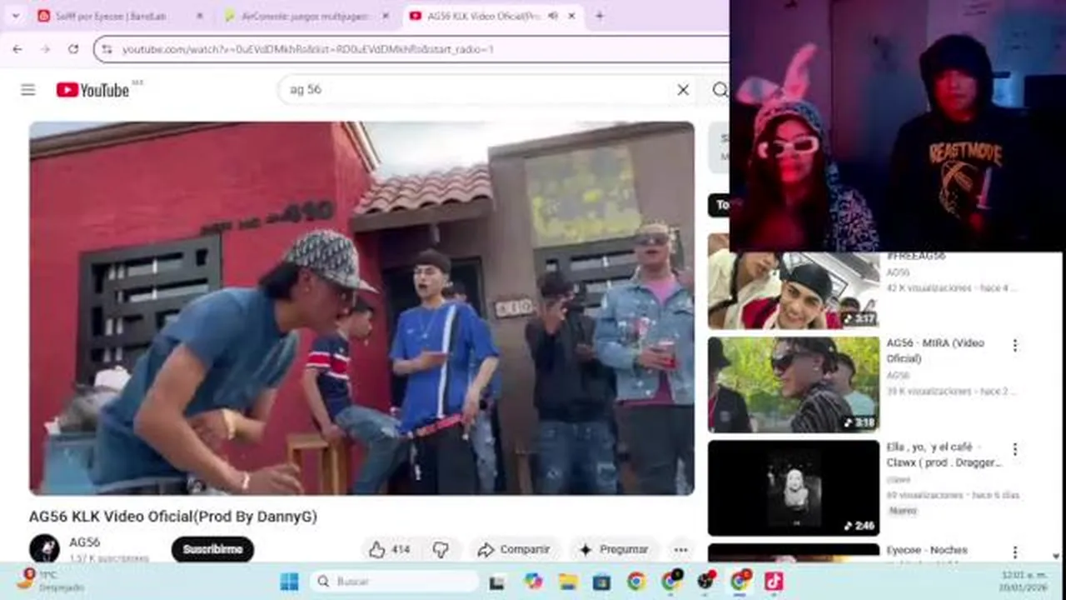Open the Preguntar AI button
The height and width of the screenshot is (600, 1066).
tap(614, 550)
